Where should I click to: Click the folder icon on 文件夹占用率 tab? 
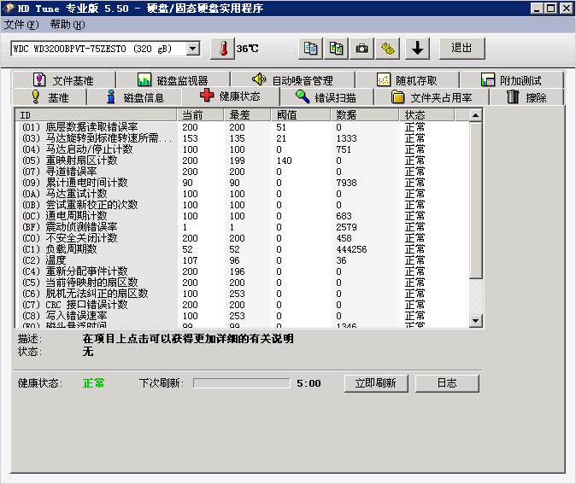397,97
